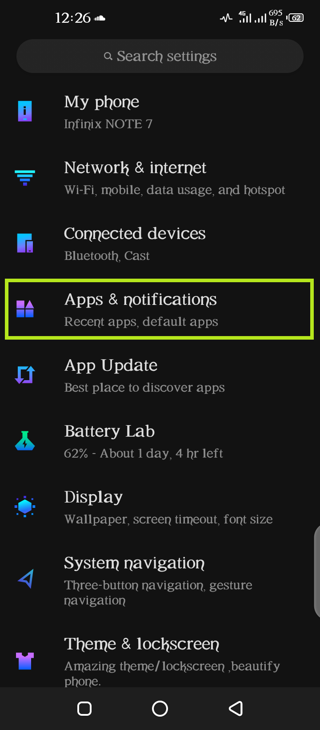Tap the recent apps square button
Image resolution: width=320 pixels, height=730 pixels.
point(84,709)
